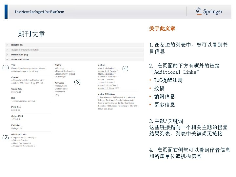Open the Volume 358 issue link

[27, 83]
